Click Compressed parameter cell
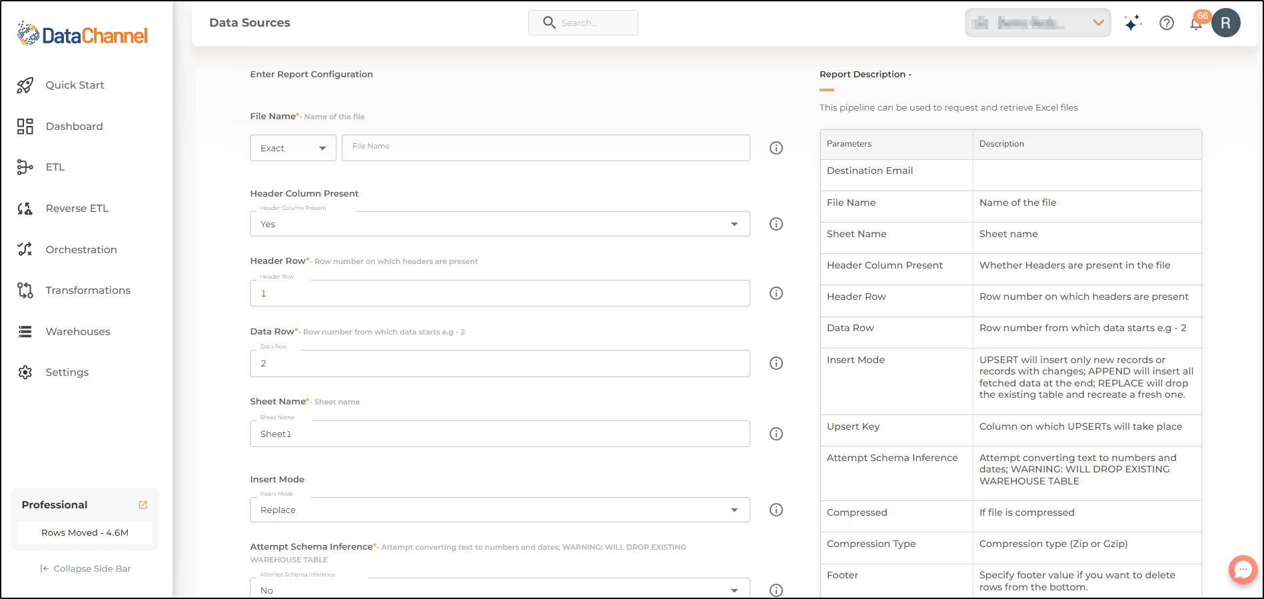 click(897, 516)
